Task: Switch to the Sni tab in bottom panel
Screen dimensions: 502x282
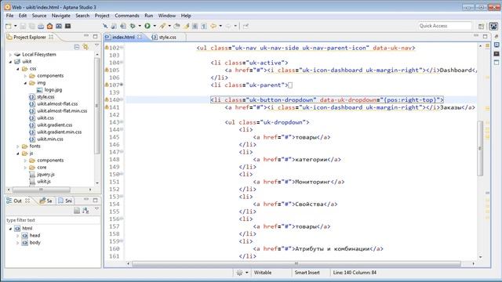Action: (65, 201)
